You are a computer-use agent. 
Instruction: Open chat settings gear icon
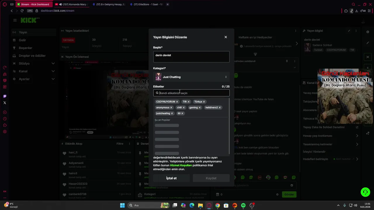pos(277,195)
